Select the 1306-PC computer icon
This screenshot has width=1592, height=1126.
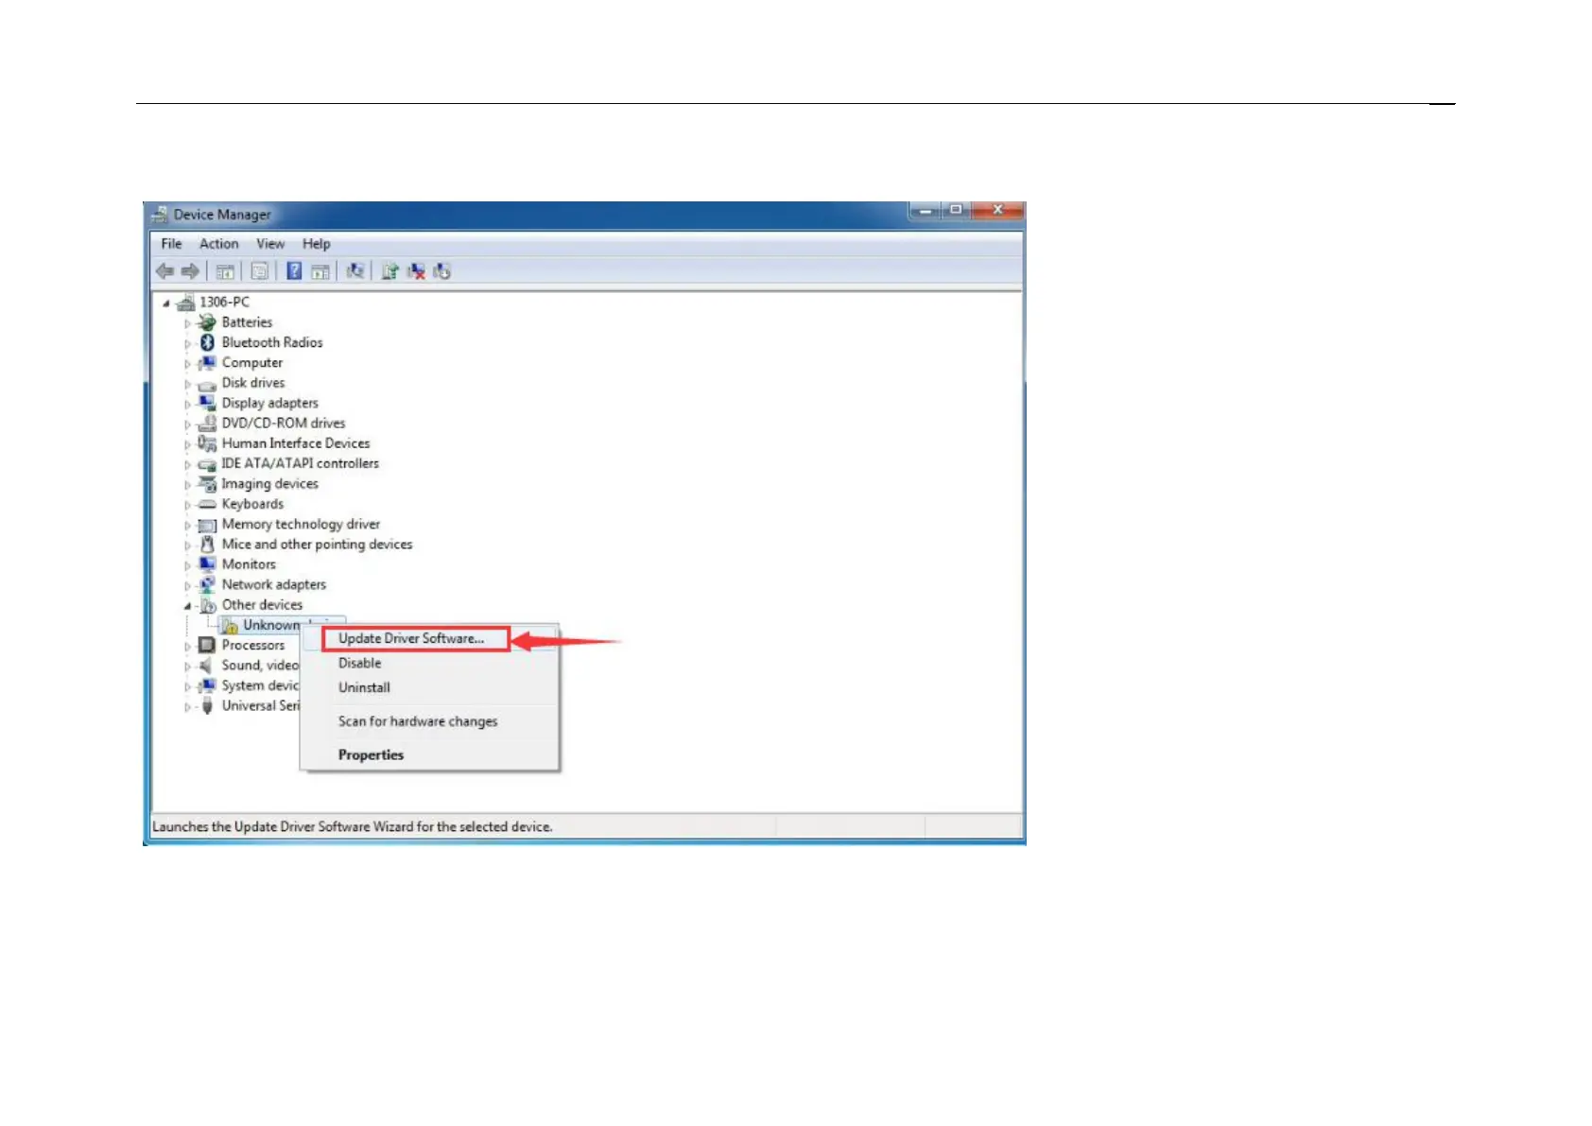coord(185,303)
